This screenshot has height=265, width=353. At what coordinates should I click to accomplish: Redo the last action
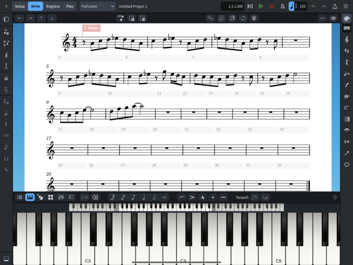tap(324, 6)
